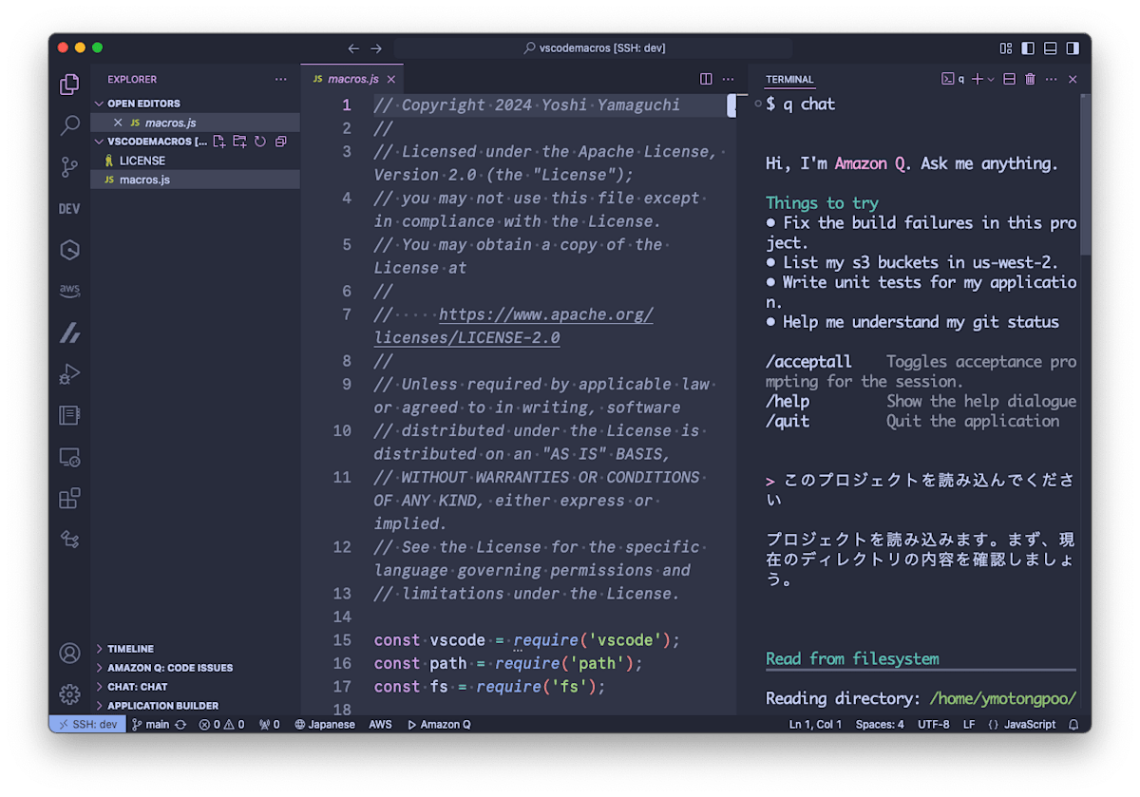
Task: Open the slanted stripes extension in activity bar
Action: tap(69, 332)
